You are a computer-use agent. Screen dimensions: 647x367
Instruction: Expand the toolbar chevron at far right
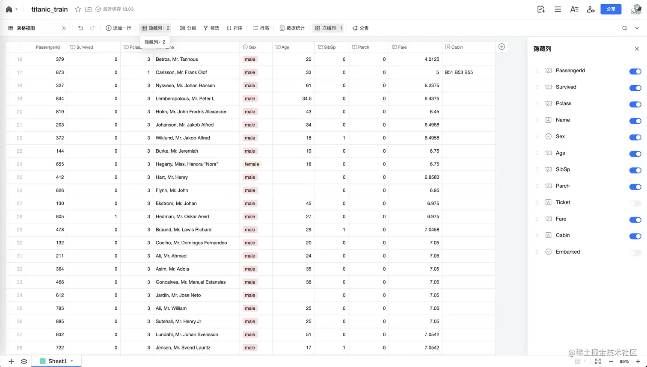pos(637,28)
